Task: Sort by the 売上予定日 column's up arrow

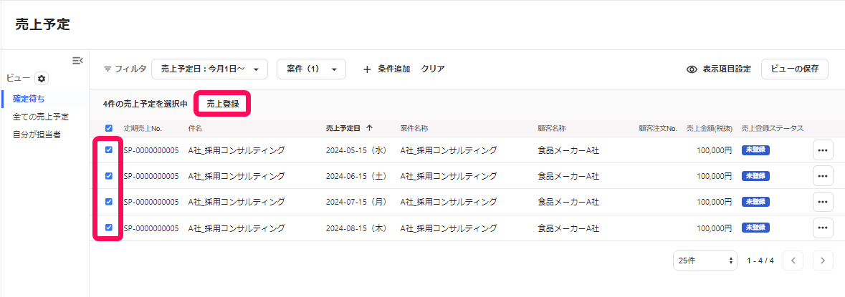Action: (x=369, y=128)
